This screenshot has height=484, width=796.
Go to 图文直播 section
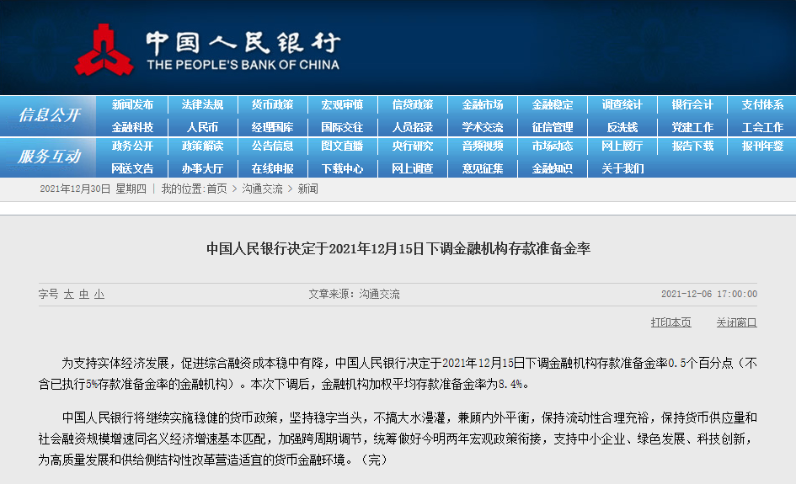[x=342, y=146]
